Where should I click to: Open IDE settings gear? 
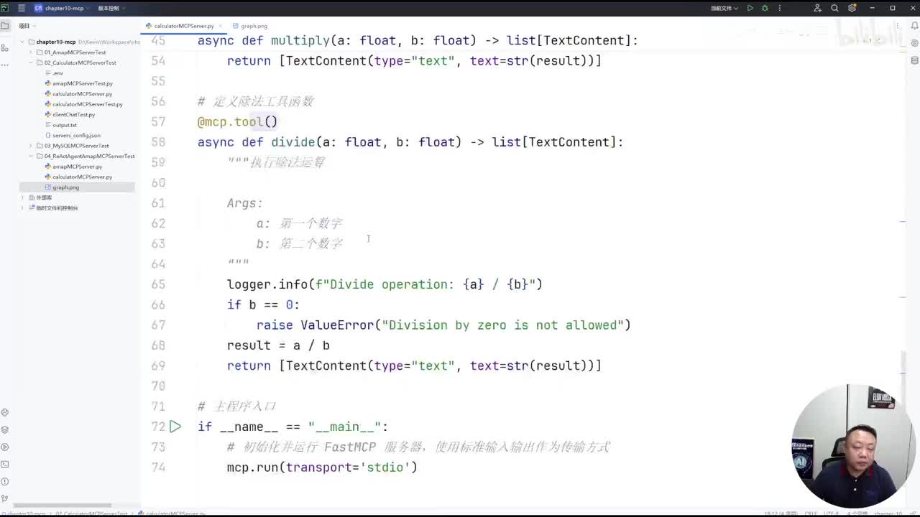(x=852, y=8)
